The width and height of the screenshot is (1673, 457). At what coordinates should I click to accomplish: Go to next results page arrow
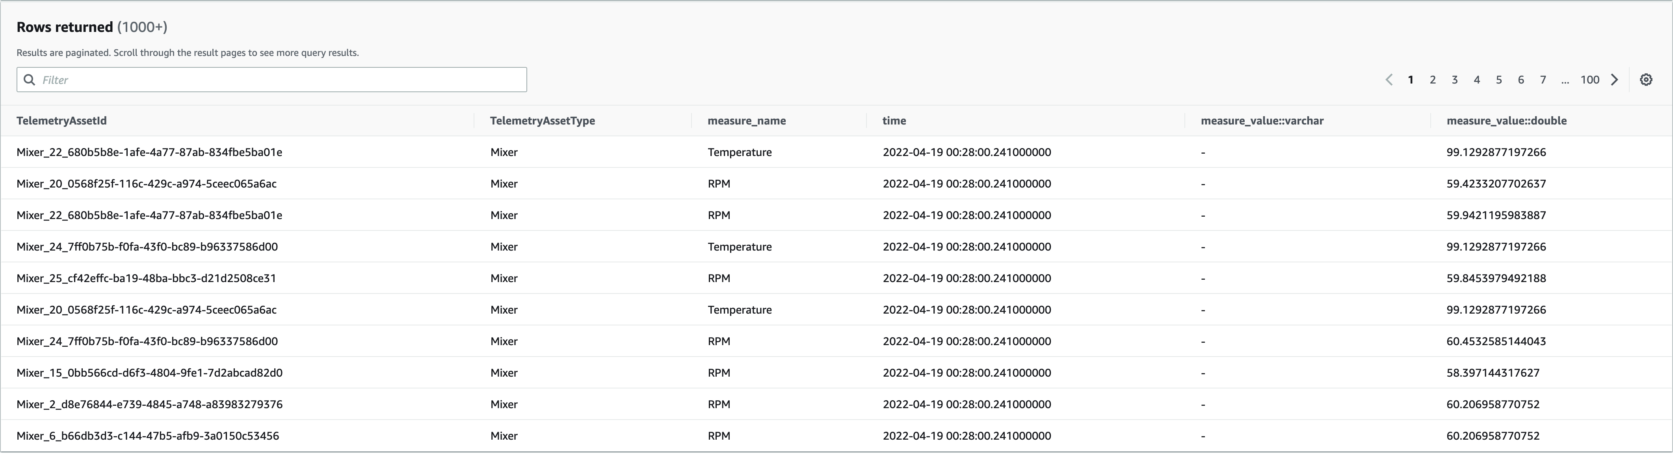(x=1615, y=80)
